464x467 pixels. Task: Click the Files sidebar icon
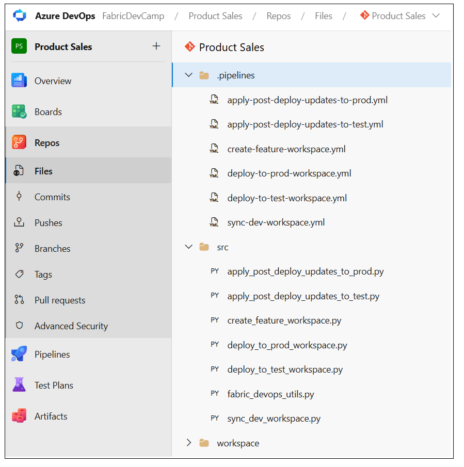tap(19, 171)
